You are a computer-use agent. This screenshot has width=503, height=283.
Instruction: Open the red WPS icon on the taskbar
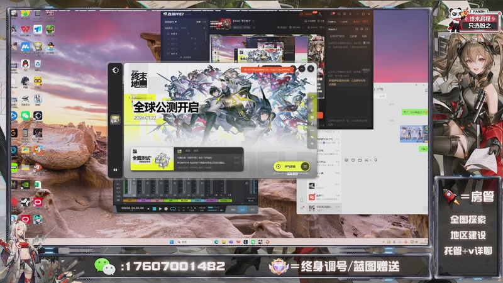(x=238, y=242)
